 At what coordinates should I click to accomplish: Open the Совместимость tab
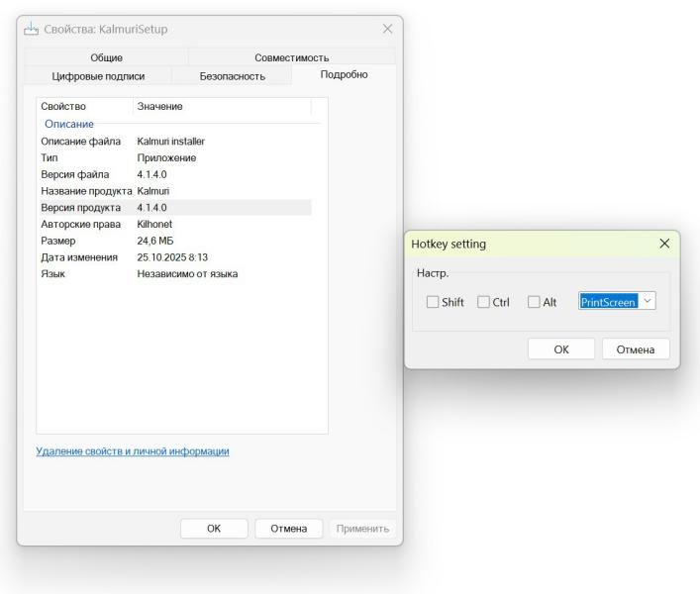(x=291, y=57)
